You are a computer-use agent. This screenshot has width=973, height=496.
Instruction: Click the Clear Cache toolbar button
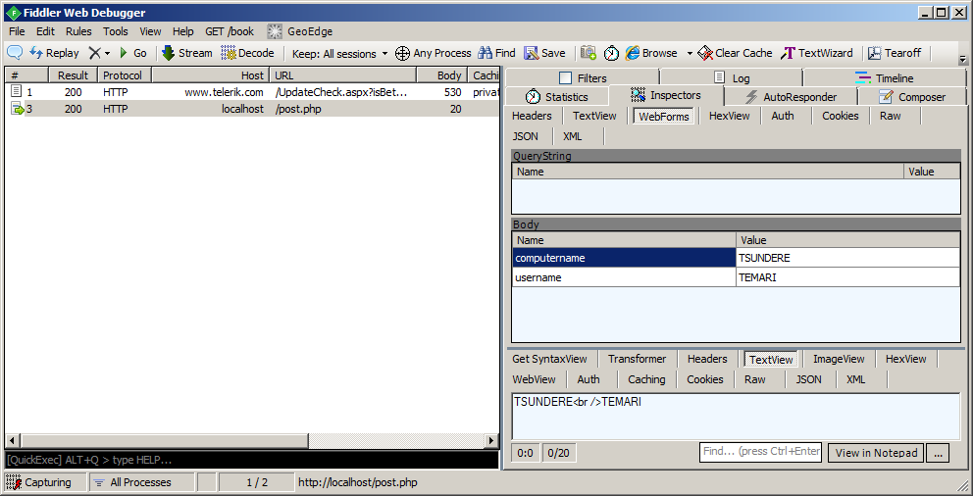click(735, 53)
